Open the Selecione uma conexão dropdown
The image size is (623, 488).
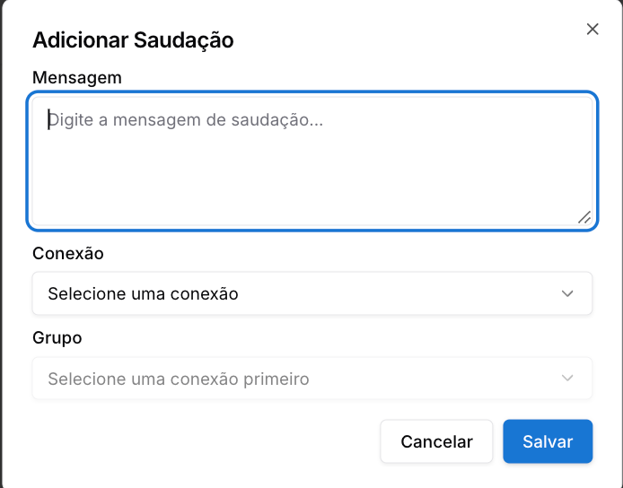pyautogui.click(x=311, y=293)
